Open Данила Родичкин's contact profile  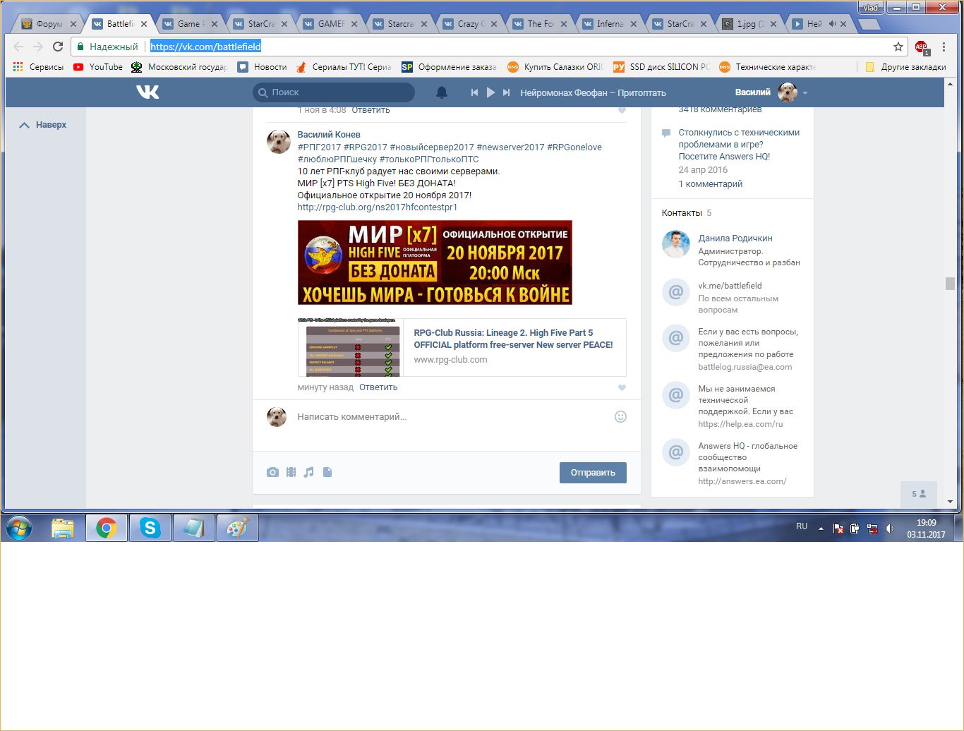click(x=735, y=238)
